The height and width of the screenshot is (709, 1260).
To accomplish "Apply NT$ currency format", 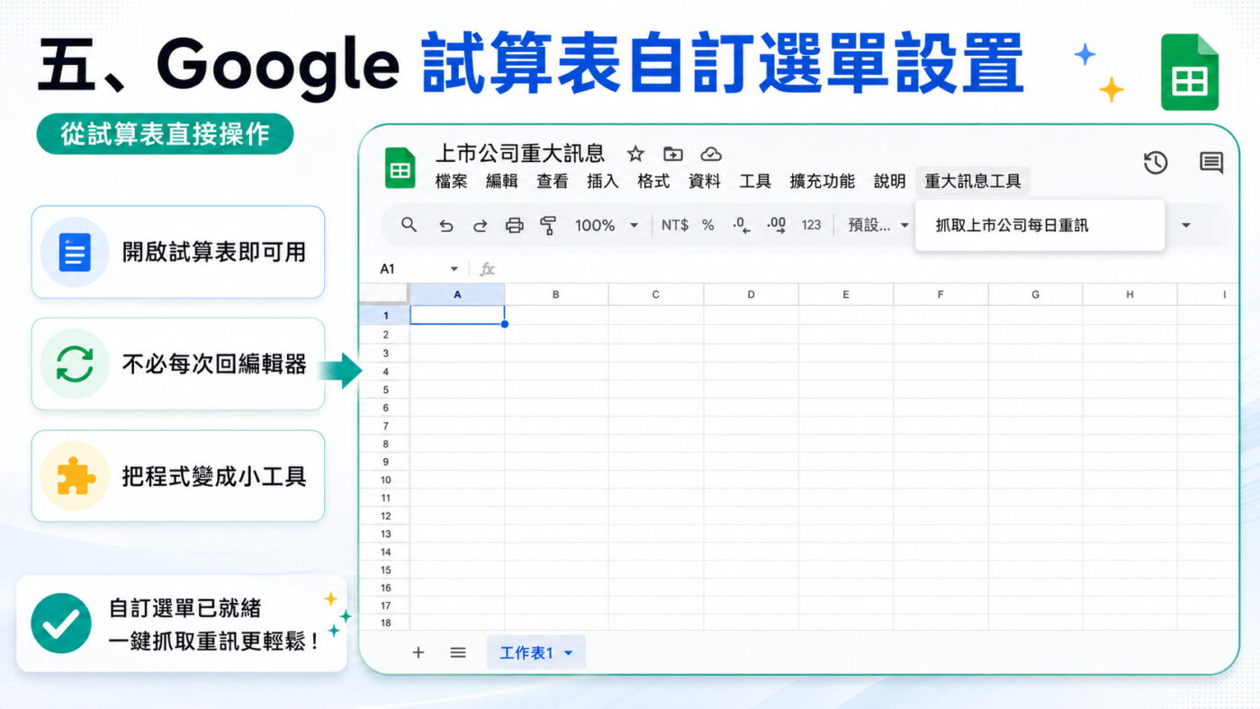I will [x=674, y=225].
